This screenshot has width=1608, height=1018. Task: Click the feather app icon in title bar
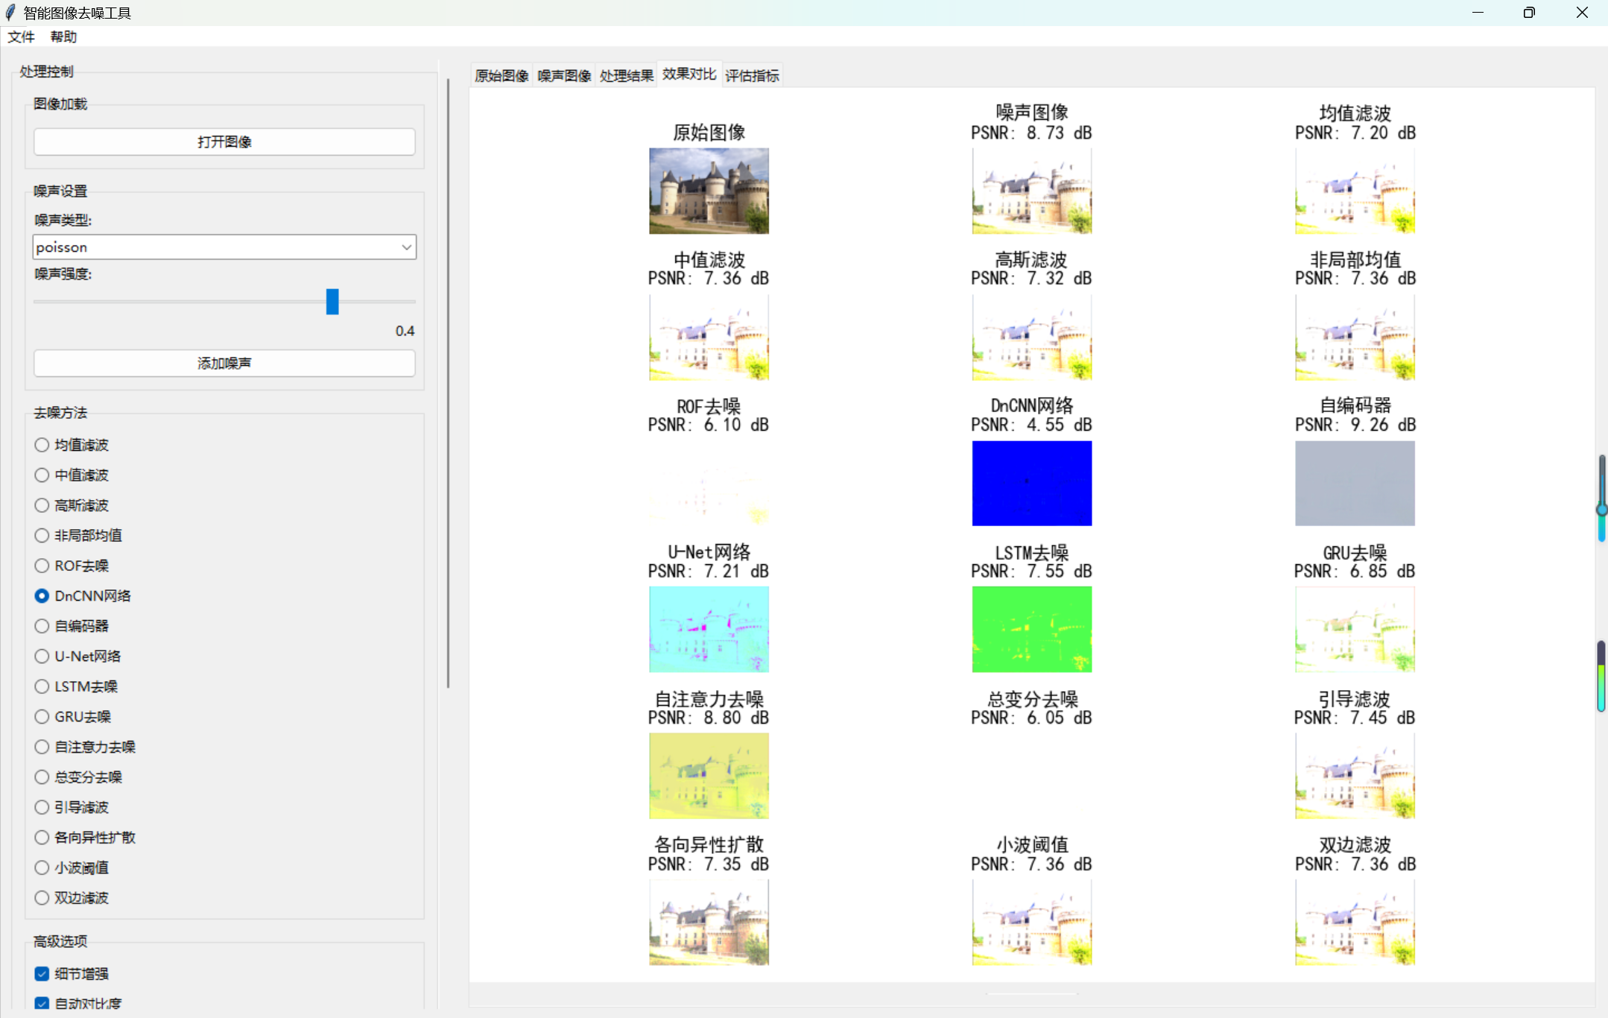(x=10, y=13)
